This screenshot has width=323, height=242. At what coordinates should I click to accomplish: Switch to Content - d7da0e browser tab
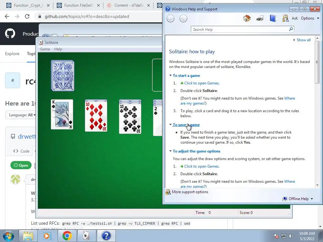pyautogui.click(x=129, y=5)
